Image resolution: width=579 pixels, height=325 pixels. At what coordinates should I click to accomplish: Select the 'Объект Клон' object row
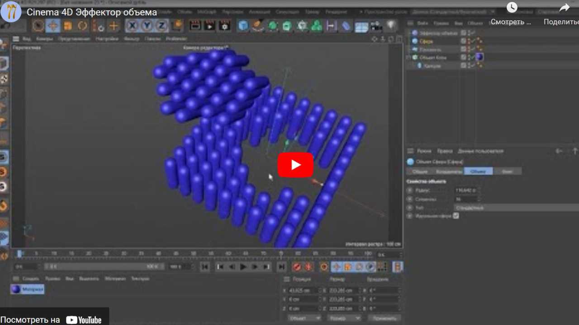(433, 57)
